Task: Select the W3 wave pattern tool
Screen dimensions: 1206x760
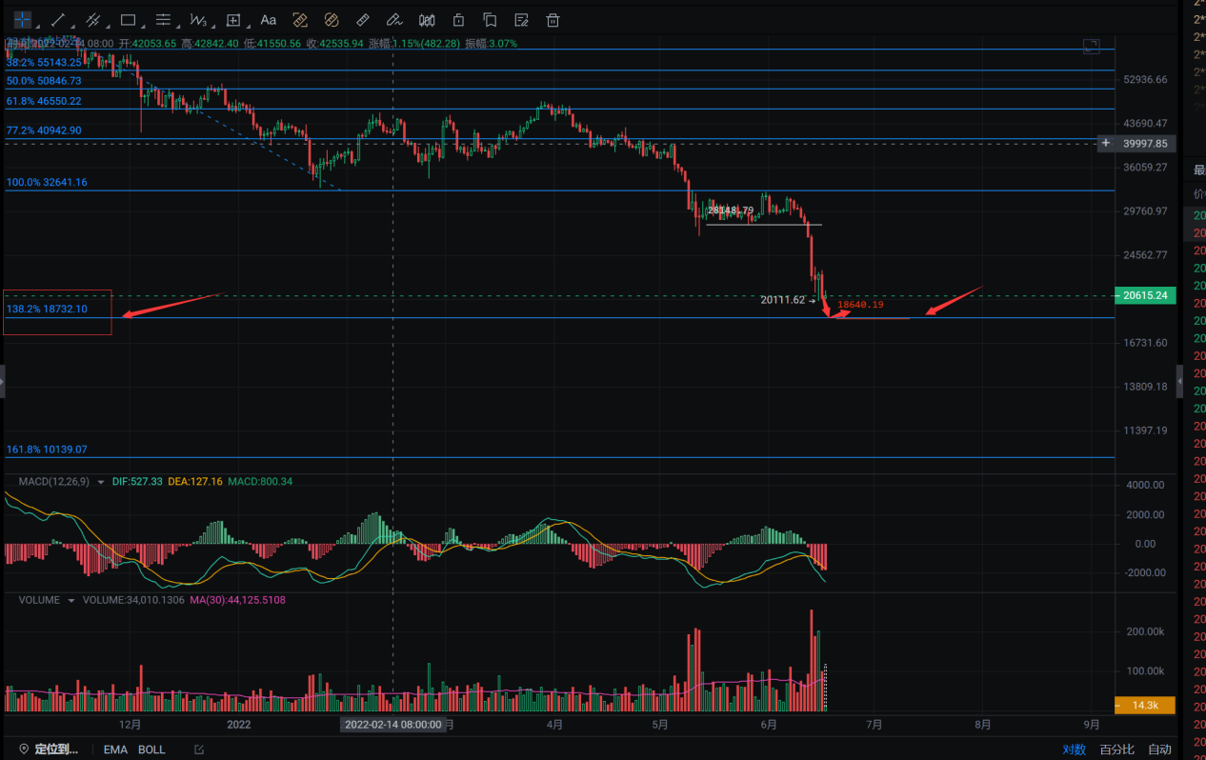Action: [x=198, y=19]
